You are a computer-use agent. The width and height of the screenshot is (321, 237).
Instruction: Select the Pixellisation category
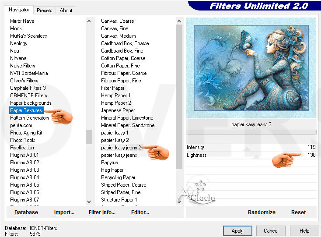click(22, 148)
